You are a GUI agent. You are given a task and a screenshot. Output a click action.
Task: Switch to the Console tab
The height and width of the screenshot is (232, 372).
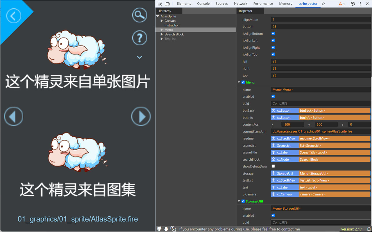pyautogui.click(x=203, y=3)
